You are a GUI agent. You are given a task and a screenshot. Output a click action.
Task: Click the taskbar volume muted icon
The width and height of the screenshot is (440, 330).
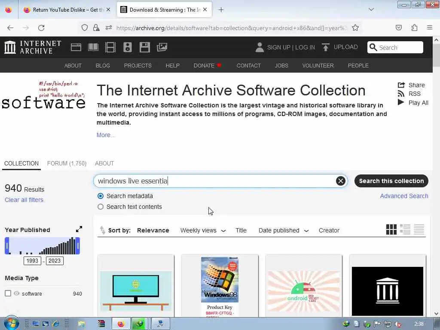click(x=397, y=324)
